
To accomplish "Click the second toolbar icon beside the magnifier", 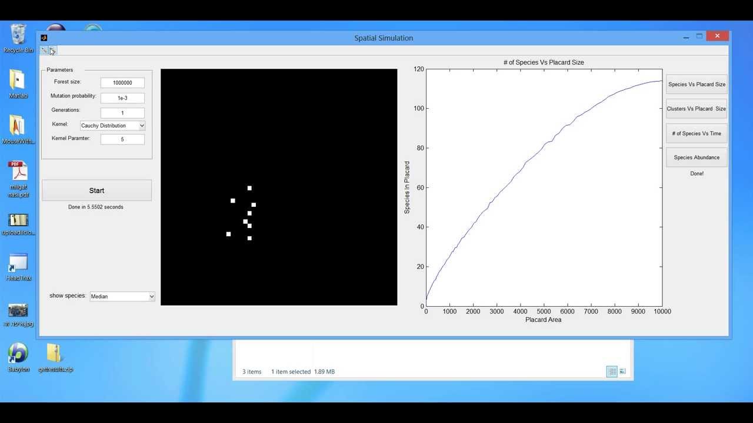I will [52, 51].
